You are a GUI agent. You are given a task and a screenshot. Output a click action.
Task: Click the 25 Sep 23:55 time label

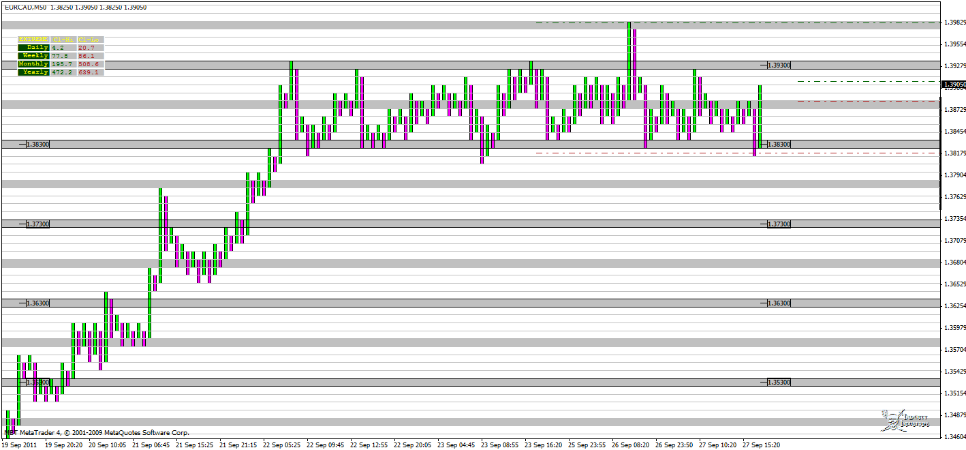pos(587,445)
